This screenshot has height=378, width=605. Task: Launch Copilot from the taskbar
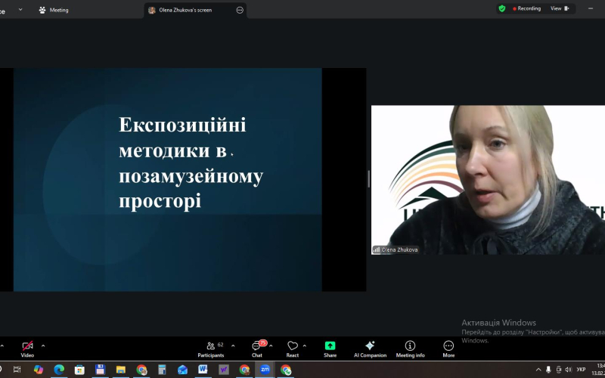tap(39, 370)
